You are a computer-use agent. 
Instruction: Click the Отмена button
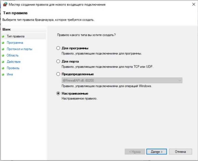point(181,152)
